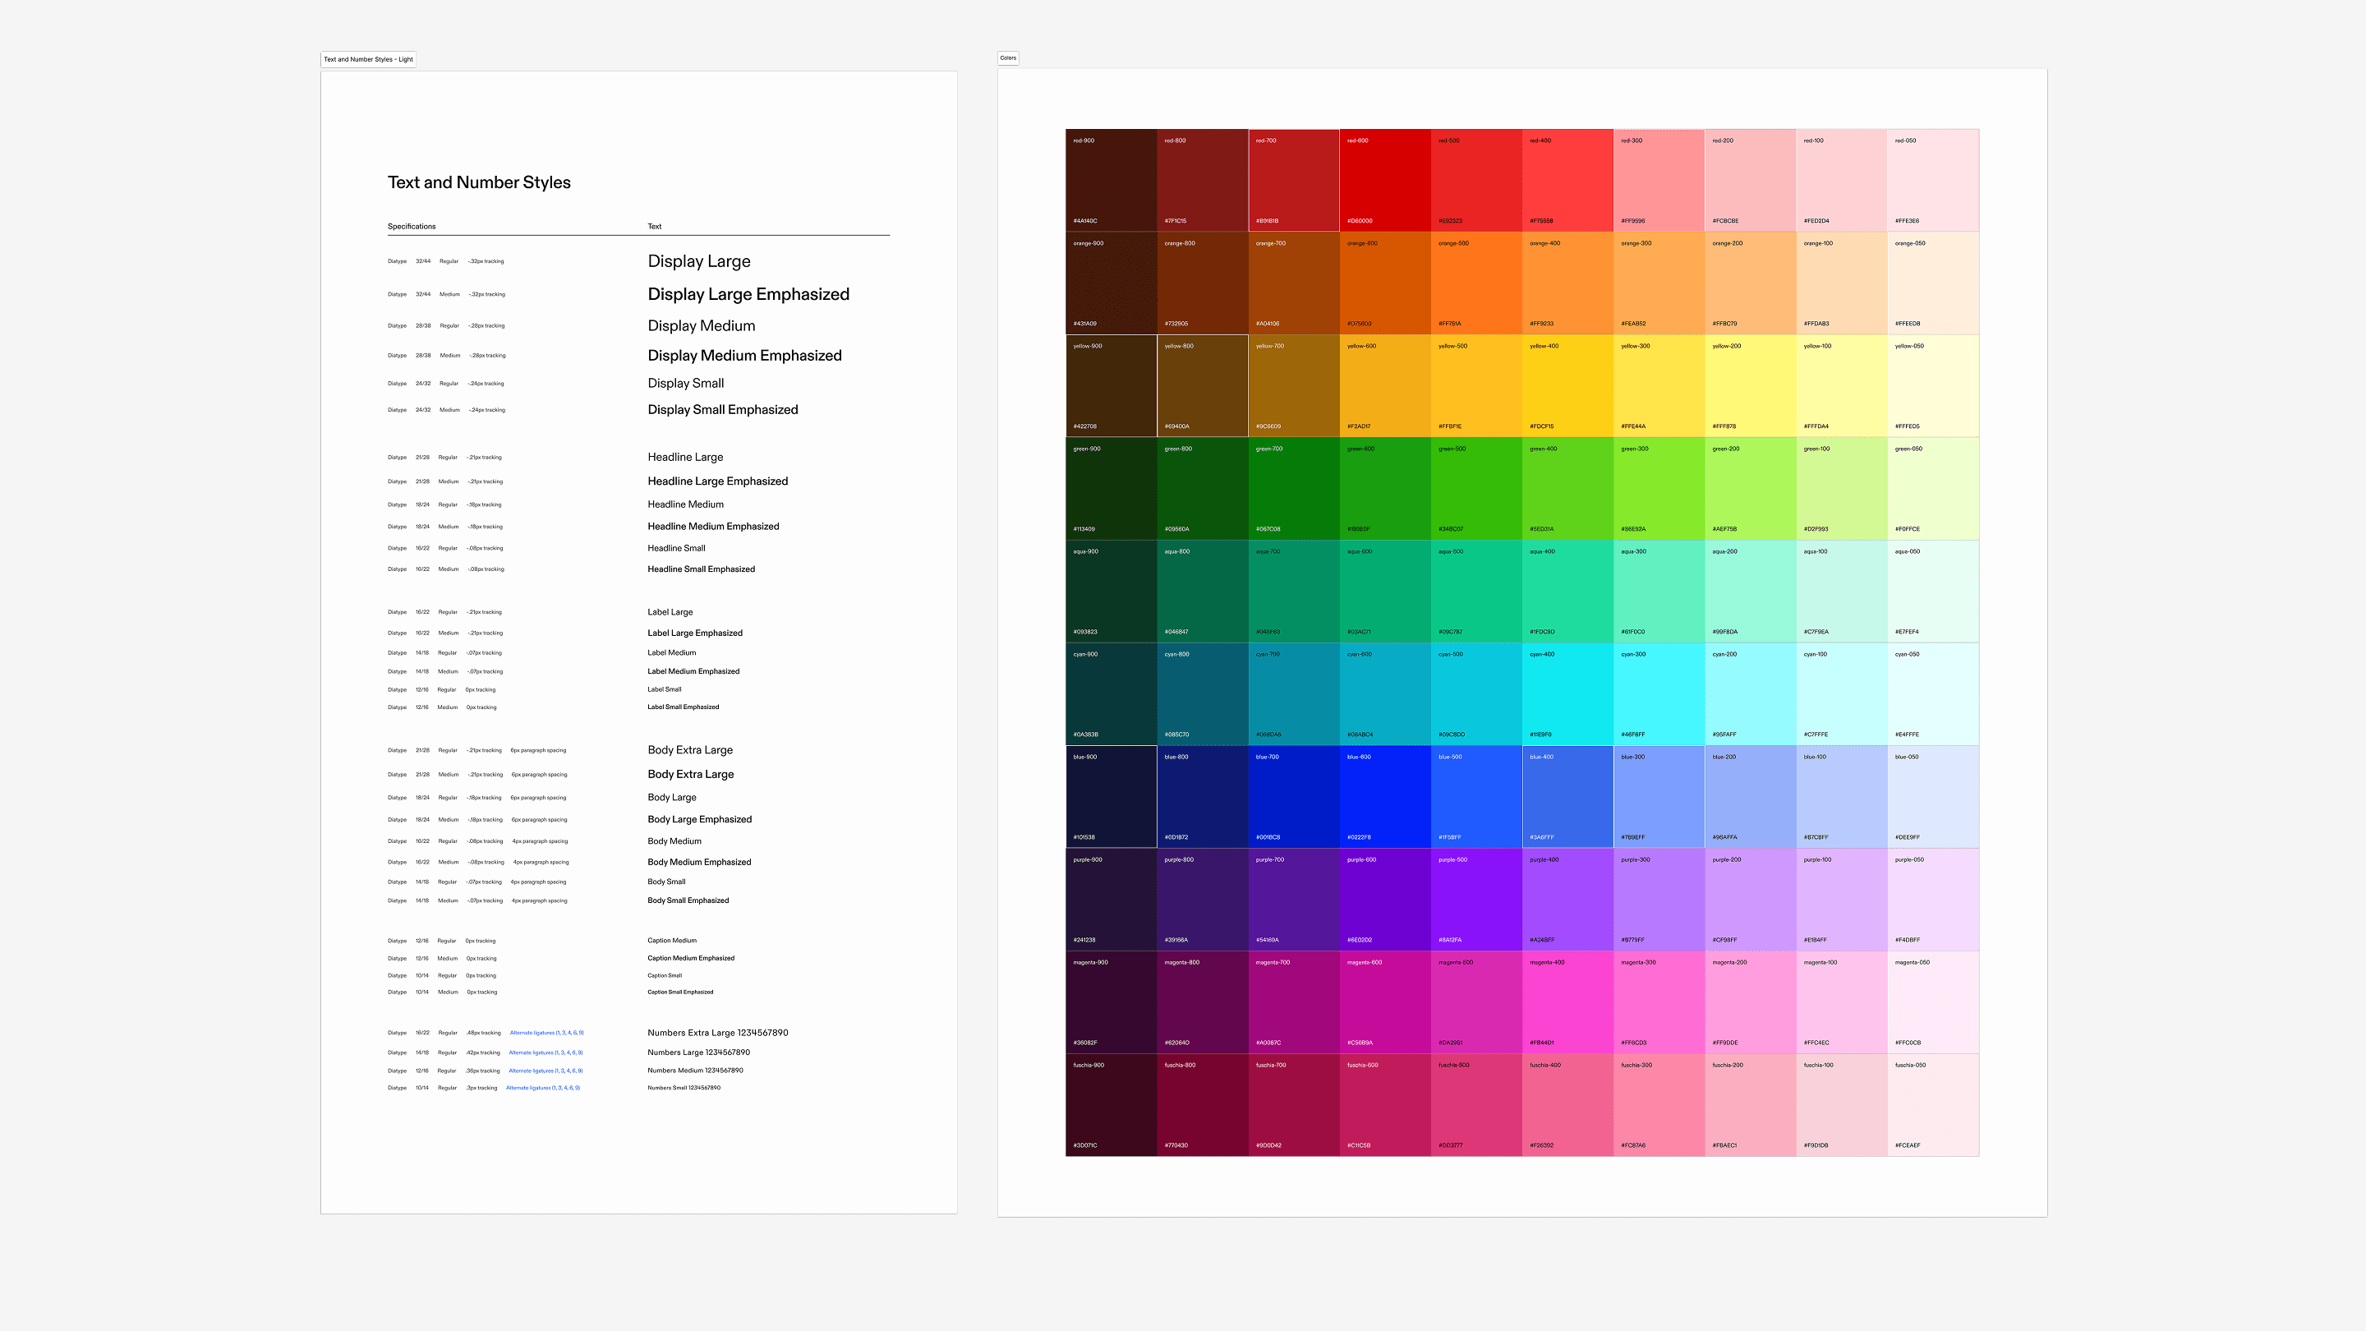Viewport: 2366px width, 1331px height.
Task: Choose the purple-500 color swatch
Action: [x=1476, y=900]
